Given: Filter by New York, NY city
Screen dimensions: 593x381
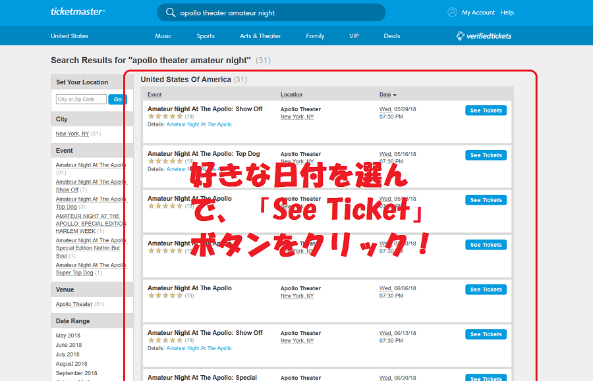Looking at the screenshot, I should (x=72, y=134).
